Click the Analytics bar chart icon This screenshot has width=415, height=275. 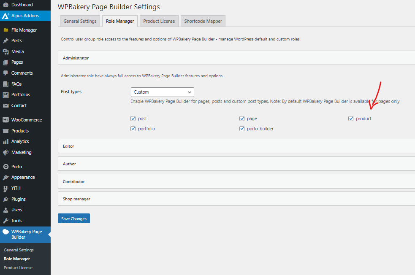pyautogui.click(x=5, y=142)
